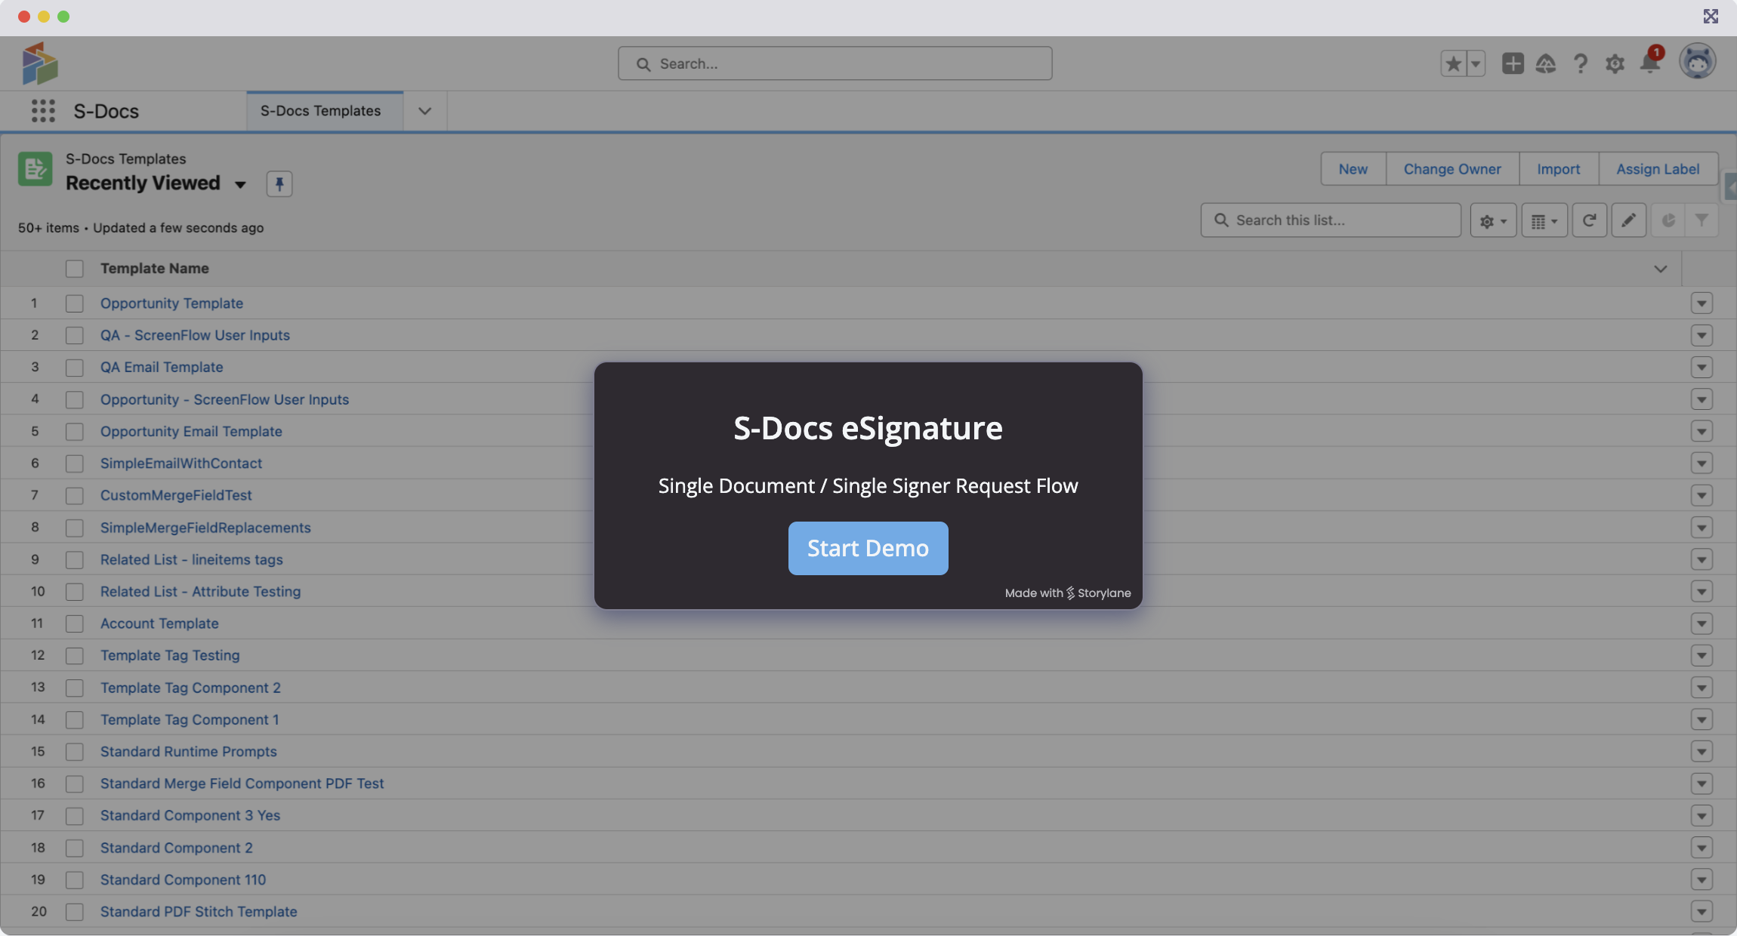Click the favorites star icon
Image resolution: width=1737 pixels, height=936 pixels.
coord(1453,63)
